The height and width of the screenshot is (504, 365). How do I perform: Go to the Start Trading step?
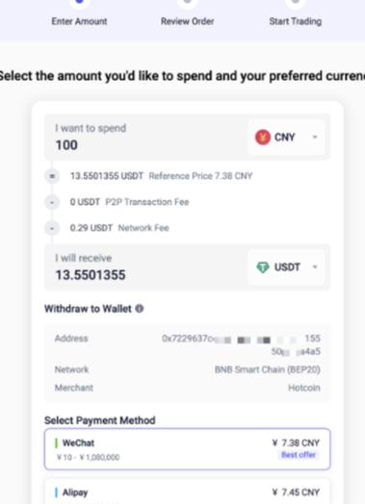pyautogui.click(x=295, y=21)
